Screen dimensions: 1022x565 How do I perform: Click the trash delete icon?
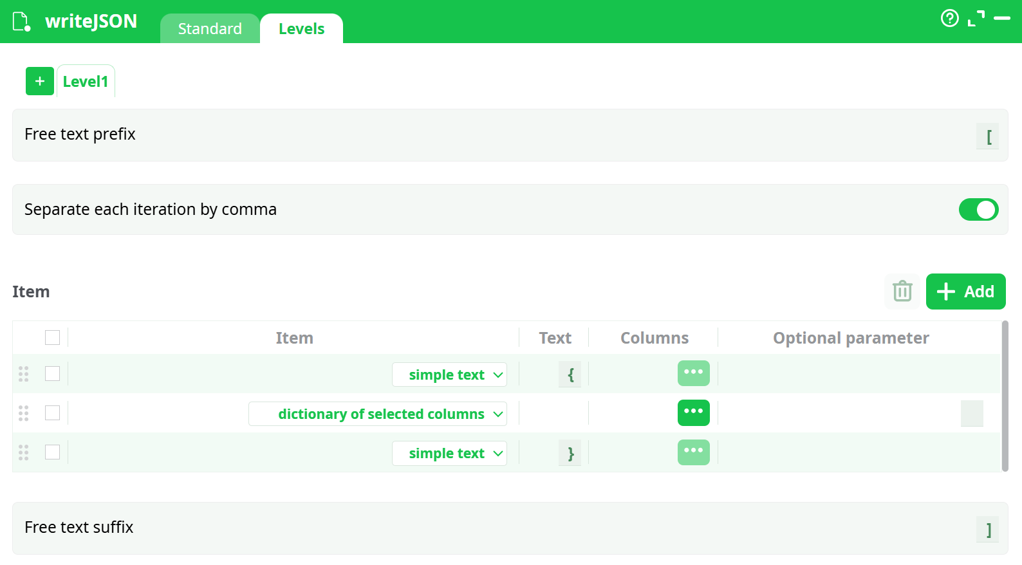pos(902,292)
